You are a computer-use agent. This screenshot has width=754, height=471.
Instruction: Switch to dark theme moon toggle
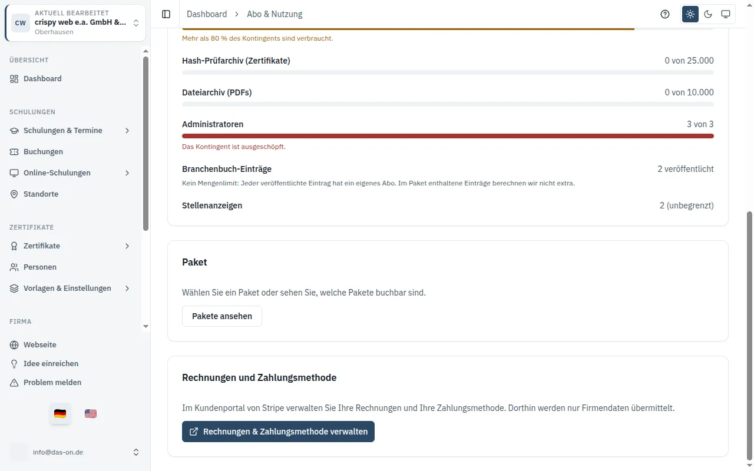point(708,14)
